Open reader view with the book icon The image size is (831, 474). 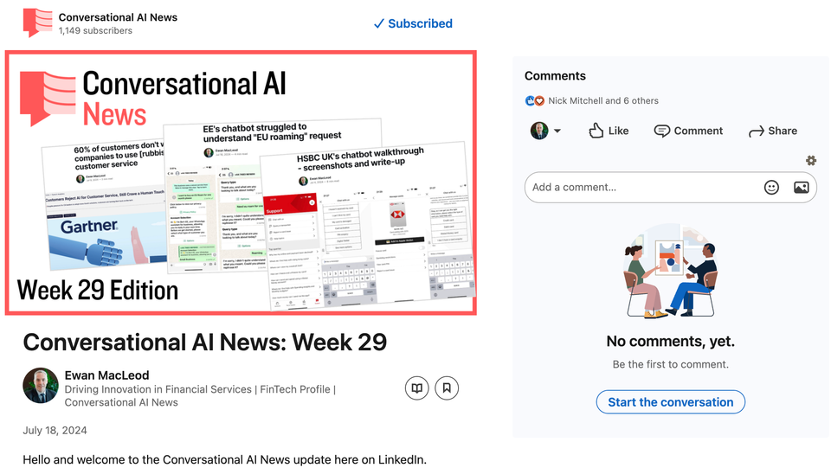point(417,388)
